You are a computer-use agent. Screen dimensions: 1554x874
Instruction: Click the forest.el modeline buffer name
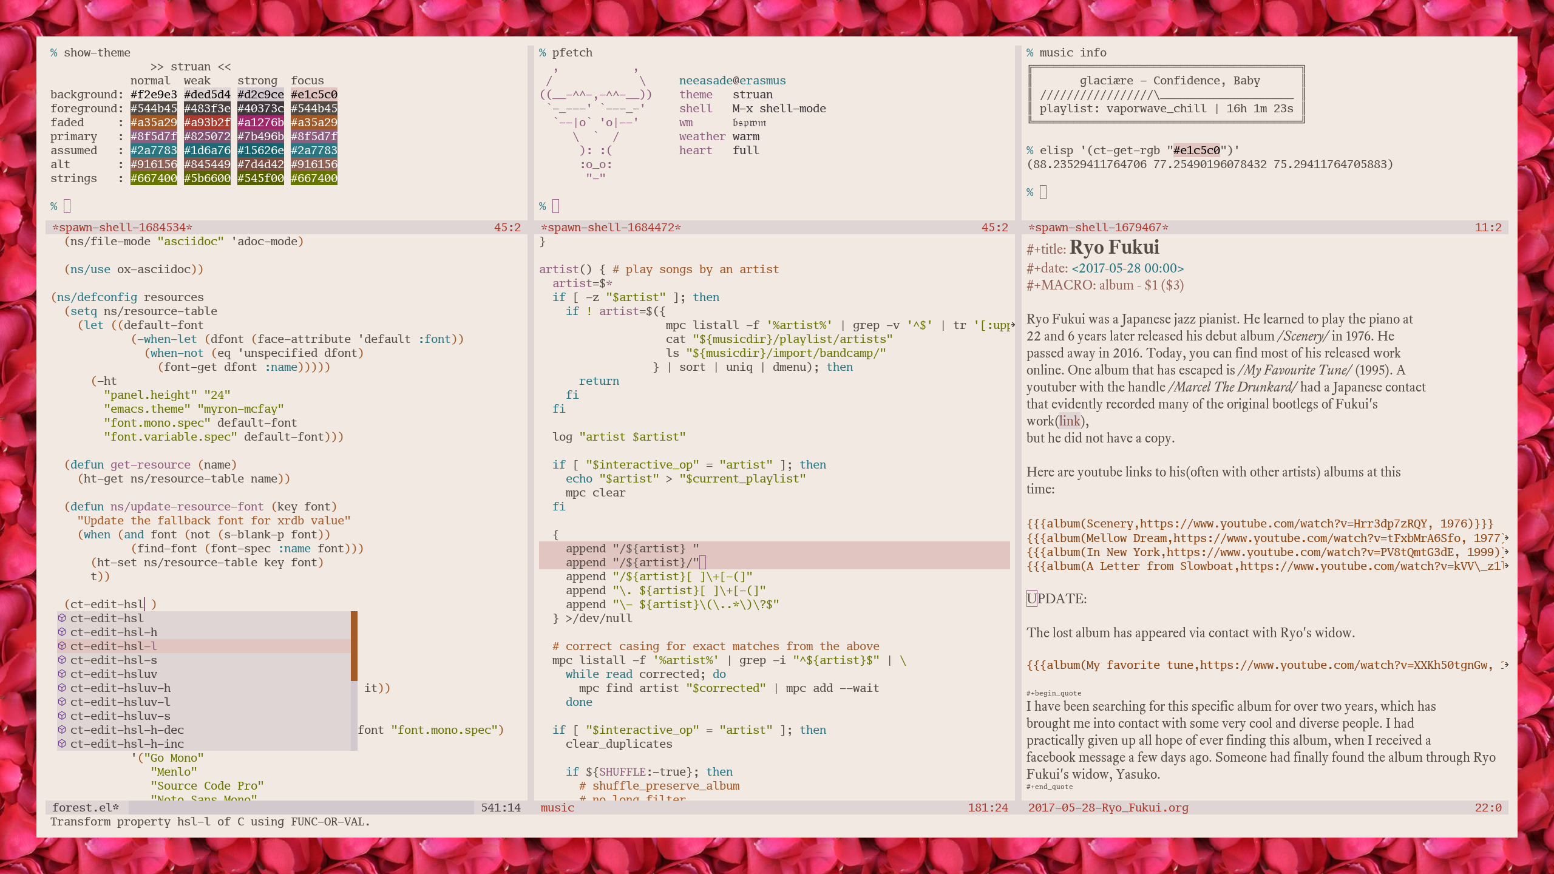click(85, 808)
